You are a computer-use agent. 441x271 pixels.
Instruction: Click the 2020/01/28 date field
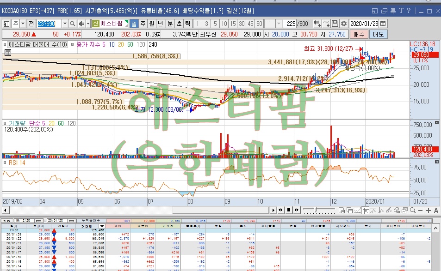click(x=364, y=24)
